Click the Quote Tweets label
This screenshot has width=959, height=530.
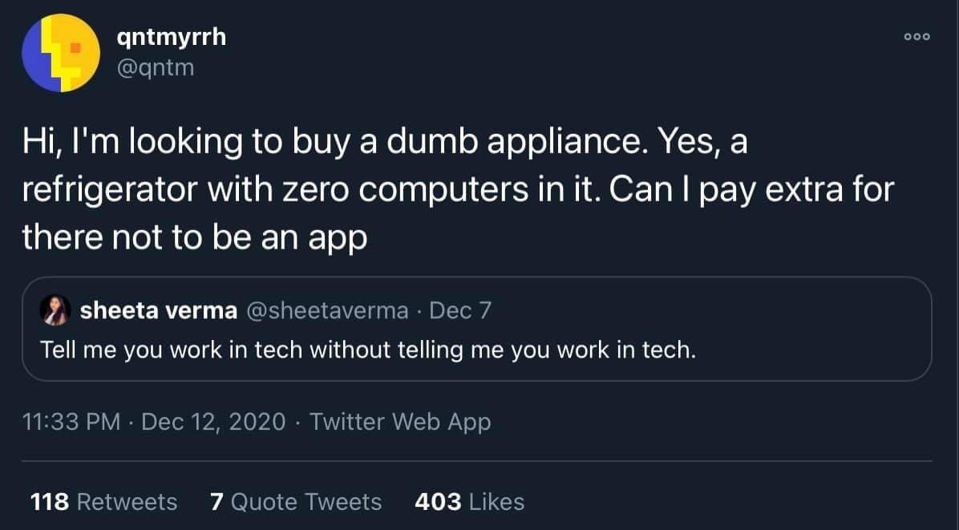tap(306, 502)
